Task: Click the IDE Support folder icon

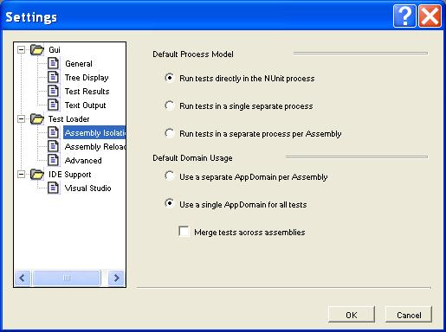Action: click(x=37, y=174)
